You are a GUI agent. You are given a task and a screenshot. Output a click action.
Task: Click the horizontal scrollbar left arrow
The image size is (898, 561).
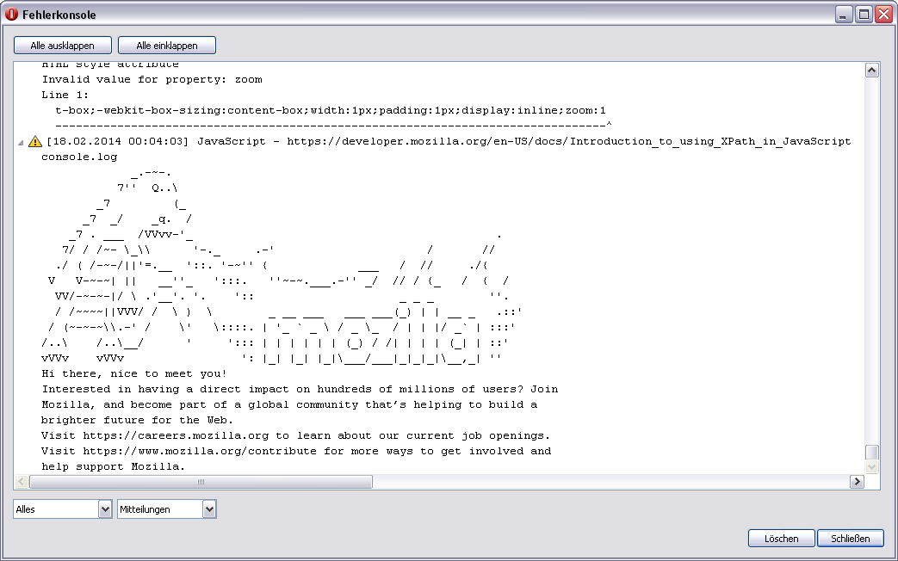[22, 482]
